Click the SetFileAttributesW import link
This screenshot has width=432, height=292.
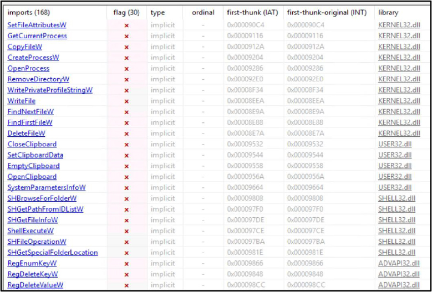click(37, 25)
